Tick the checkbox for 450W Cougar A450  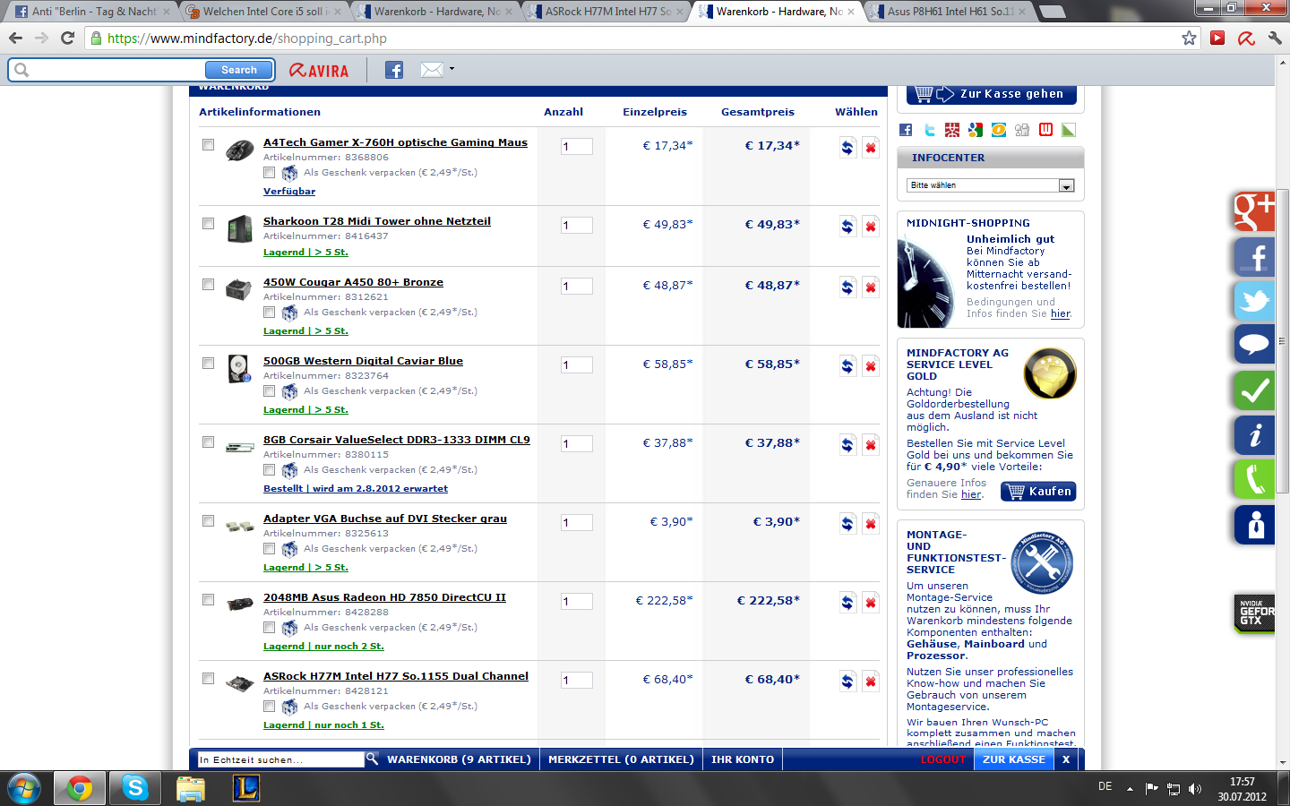tap(208, 284)
